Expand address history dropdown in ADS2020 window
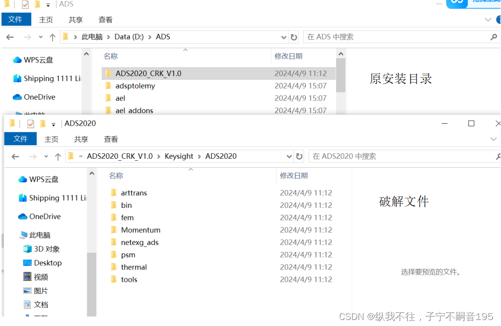 (289, 156)
